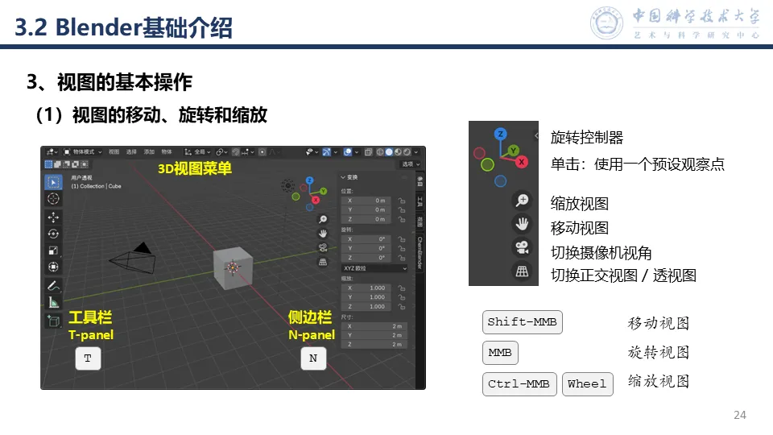Select the Measure ruler tool
Screen dimensions: 773x435
pos(53,302)
